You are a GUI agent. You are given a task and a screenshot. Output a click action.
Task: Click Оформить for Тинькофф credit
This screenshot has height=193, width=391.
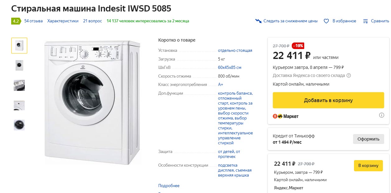click(368, 139)
